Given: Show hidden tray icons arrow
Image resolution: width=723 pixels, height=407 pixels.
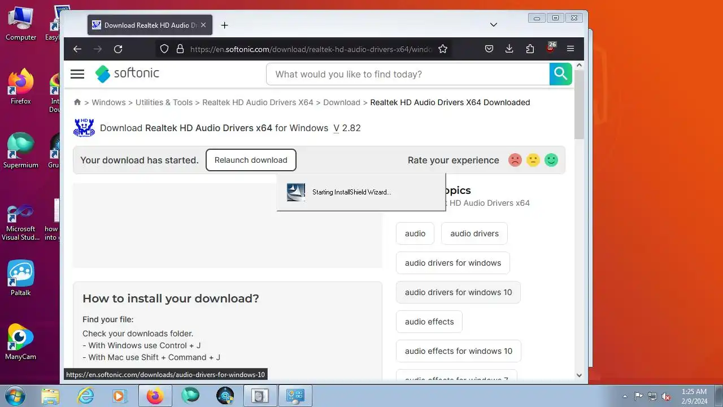Looking at the screenshot, I should [x=625, y=396].
